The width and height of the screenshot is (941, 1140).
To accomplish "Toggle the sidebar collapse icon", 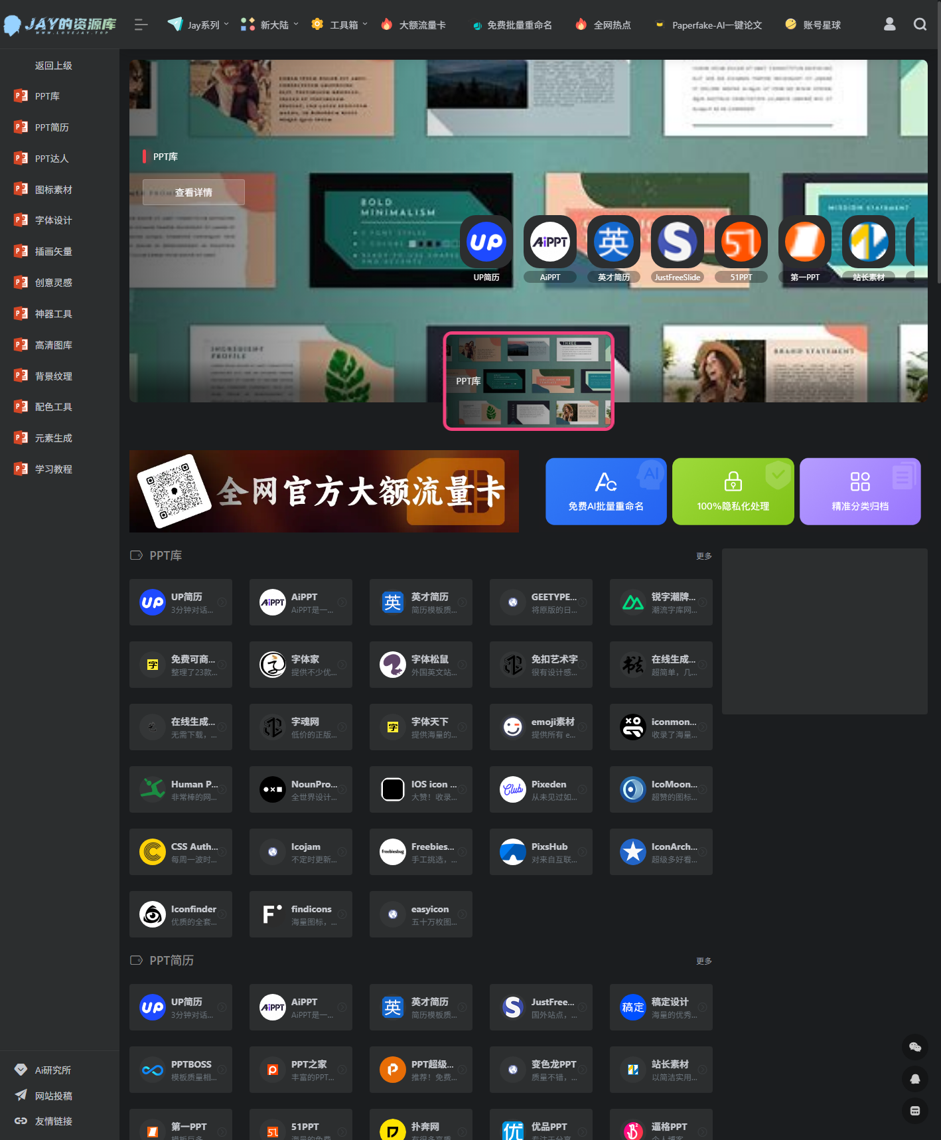I will point(141,25).
